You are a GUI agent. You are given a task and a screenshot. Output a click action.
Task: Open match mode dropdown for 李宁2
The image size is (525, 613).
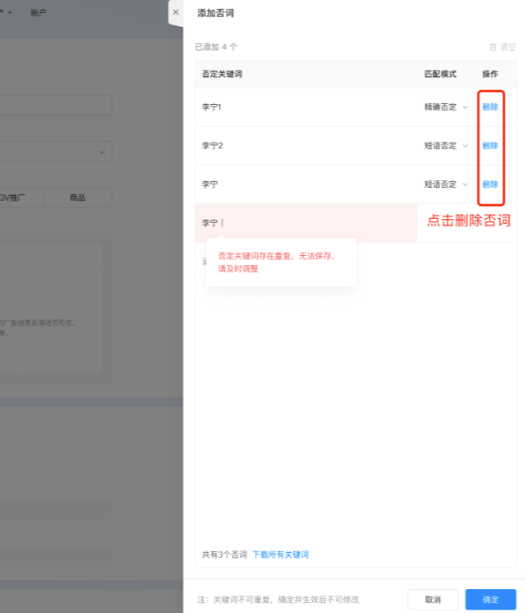(x=446, y=145)
